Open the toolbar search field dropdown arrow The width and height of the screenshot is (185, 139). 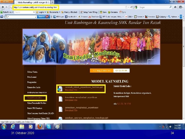tap(35, 17)
